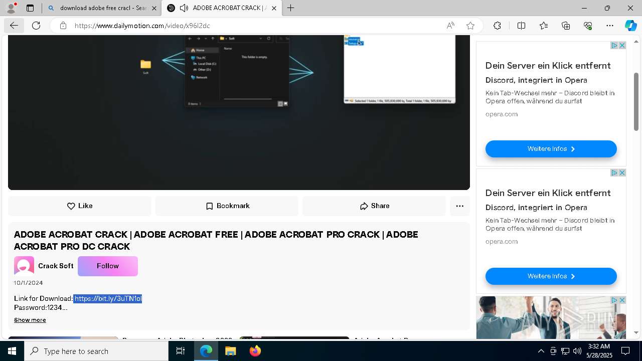Image resolution: width=642 pixels, height=361 pixels.
Task: Open Browser essentials heart icon
Action: tap(588, 26)
